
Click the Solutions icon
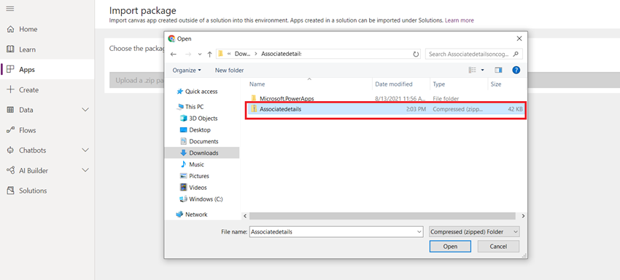pos(11,191)
